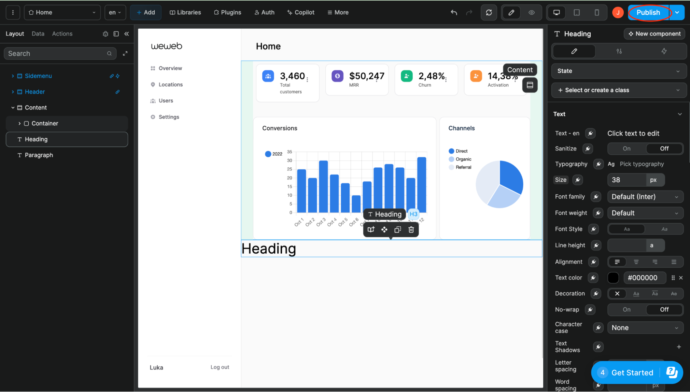Screen dimensions: 690x392
Task: Open the settings sliders tab in Heading panel
Action: [x=619, y=51]
